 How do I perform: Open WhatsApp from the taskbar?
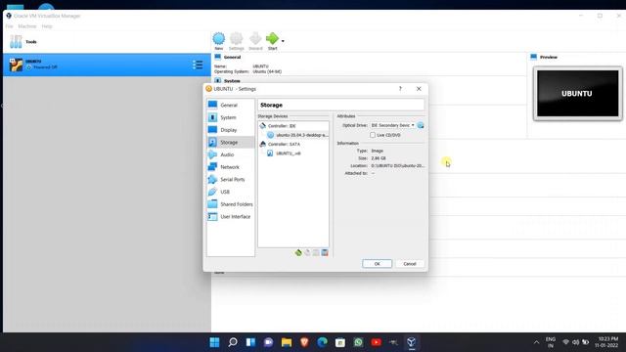(358, 342)
